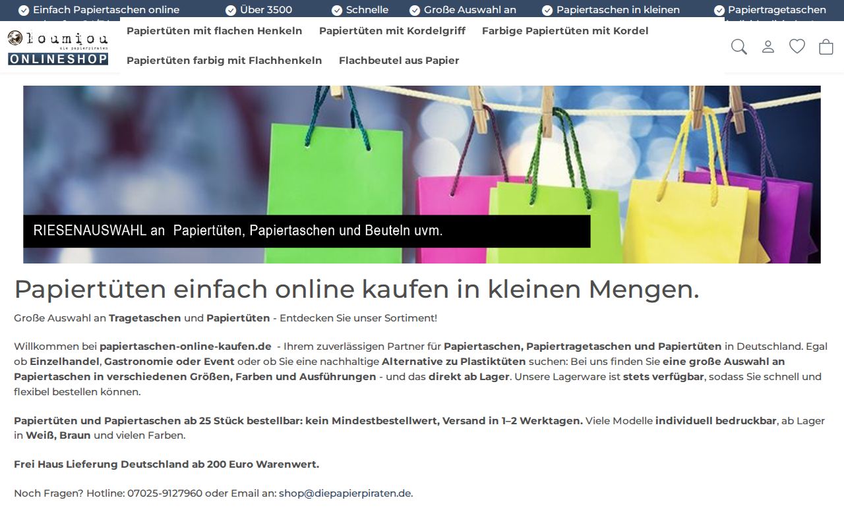Viewport: 844px width, 527px height.
Task: Open 'Papiertüten mit flachen Henkeln' menu
Action: point(214,31)
